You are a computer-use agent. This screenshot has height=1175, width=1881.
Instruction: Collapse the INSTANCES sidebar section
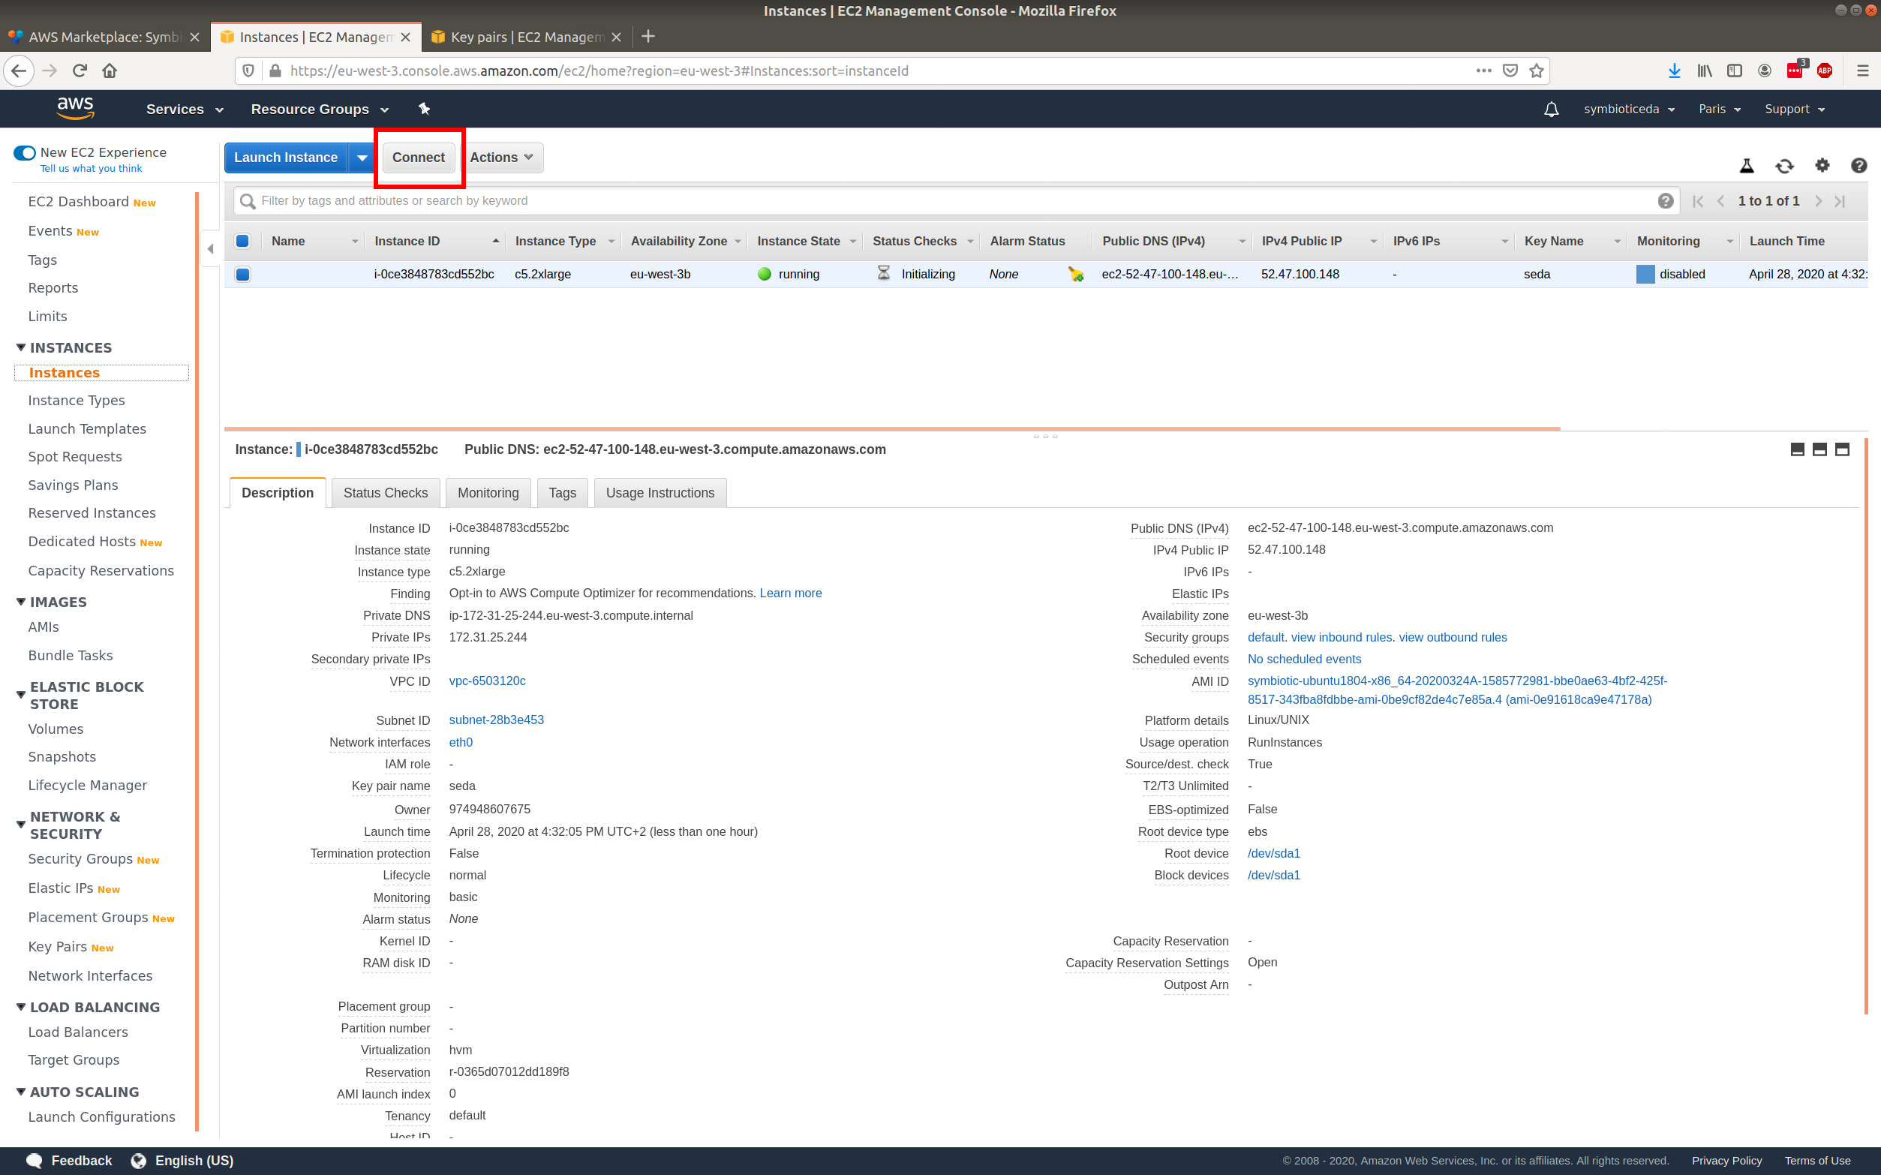click(21, 347)
